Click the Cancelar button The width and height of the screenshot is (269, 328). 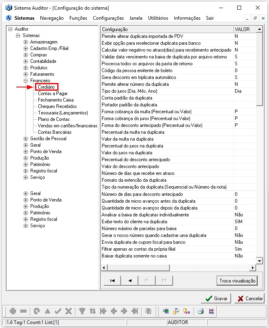coord(249,299)
